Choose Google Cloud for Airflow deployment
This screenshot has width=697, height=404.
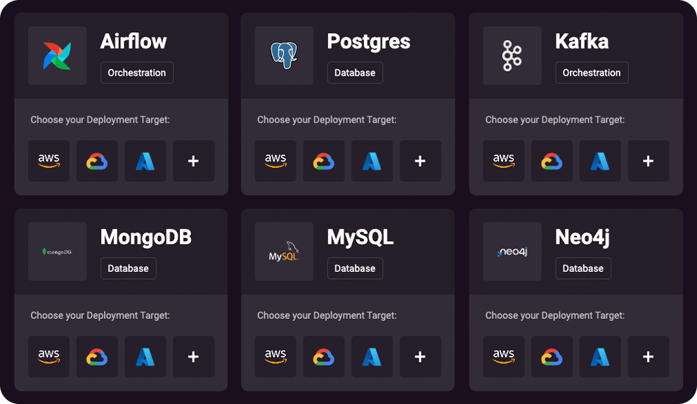pyautogui.click(x=97, y=161)
